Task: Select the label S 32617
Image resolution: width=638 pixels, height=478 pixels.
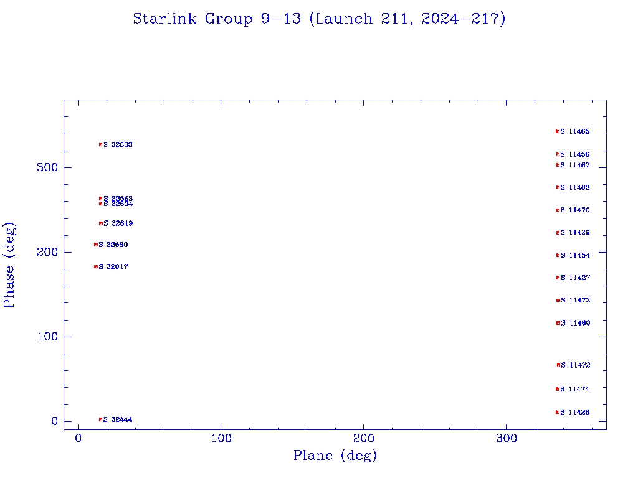Action: (x=113, y=266)
